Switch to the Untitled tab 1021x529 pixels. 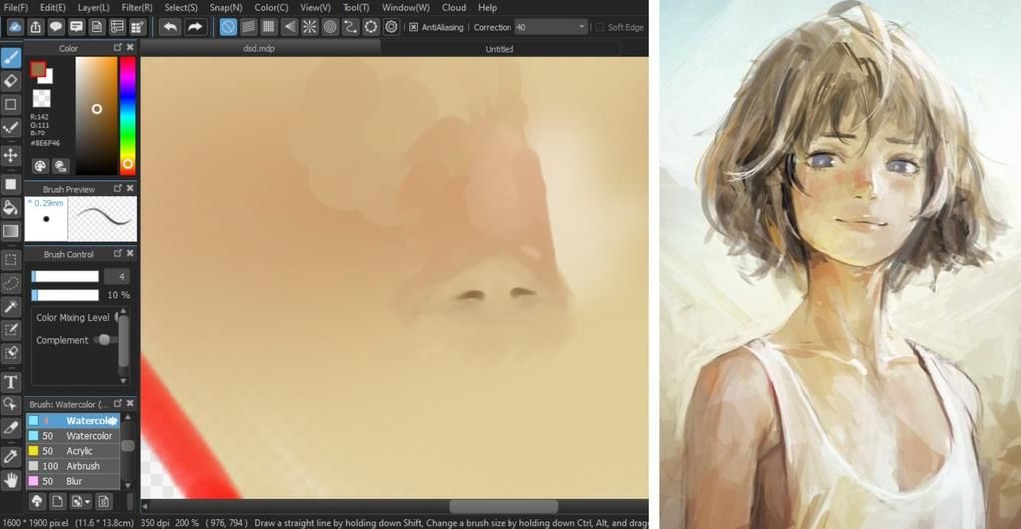pos(500,49)
